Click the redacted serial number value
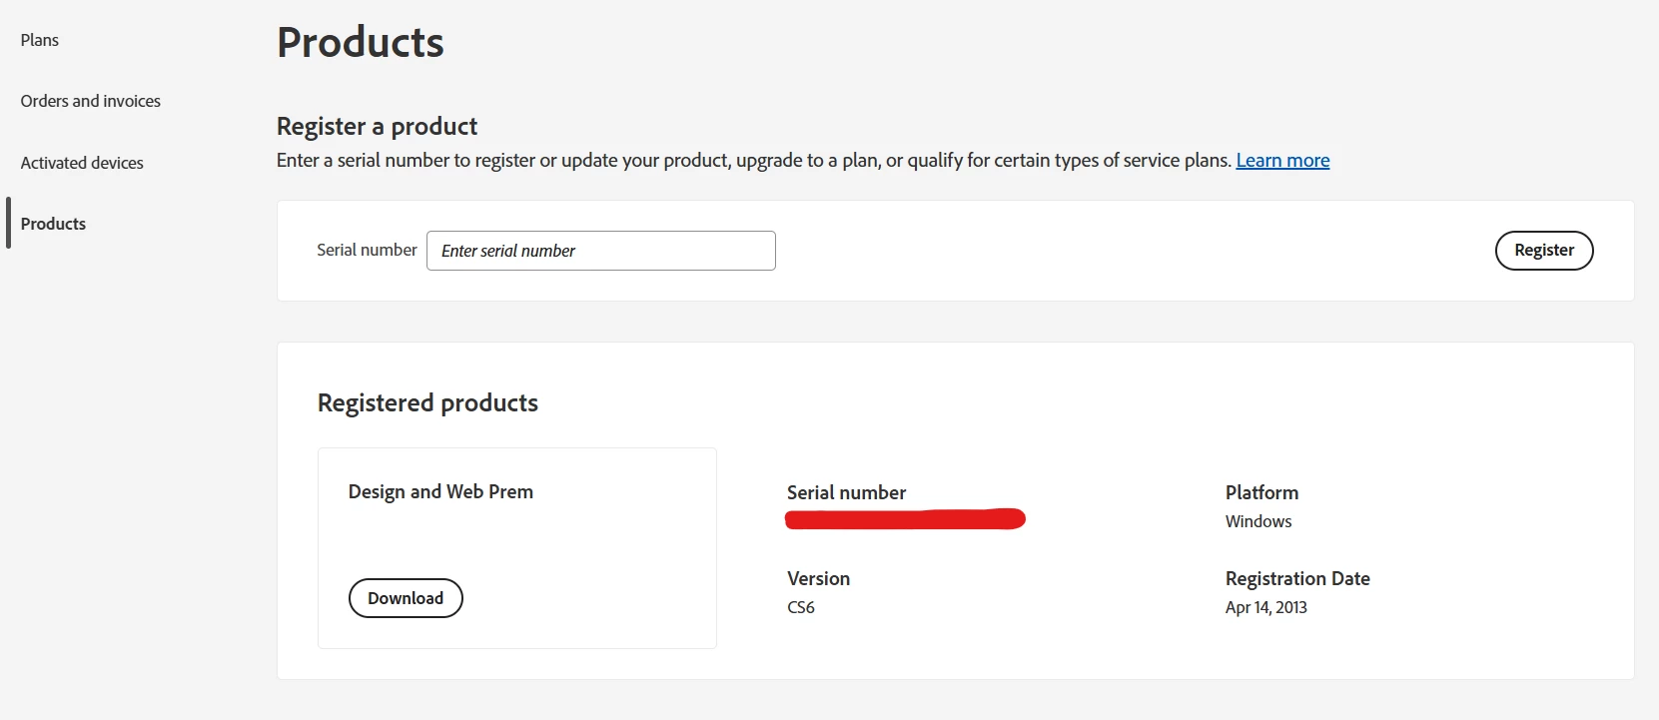Image resolution: width=1659 pixels, height=720 pixels. tap(905, 519)
